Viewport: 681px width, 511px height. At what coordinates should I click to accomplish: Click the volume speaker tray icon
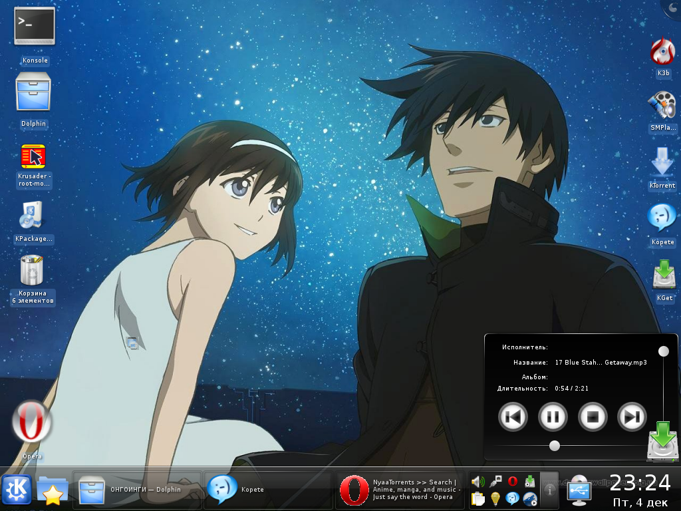(x=477, y=482)
